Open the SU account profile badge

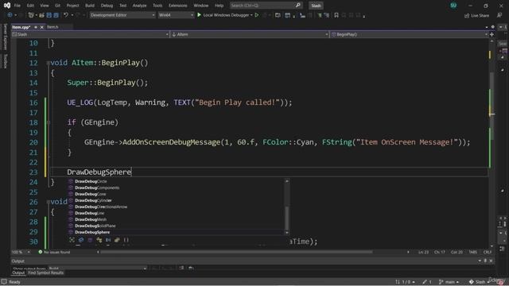(453, 6)
